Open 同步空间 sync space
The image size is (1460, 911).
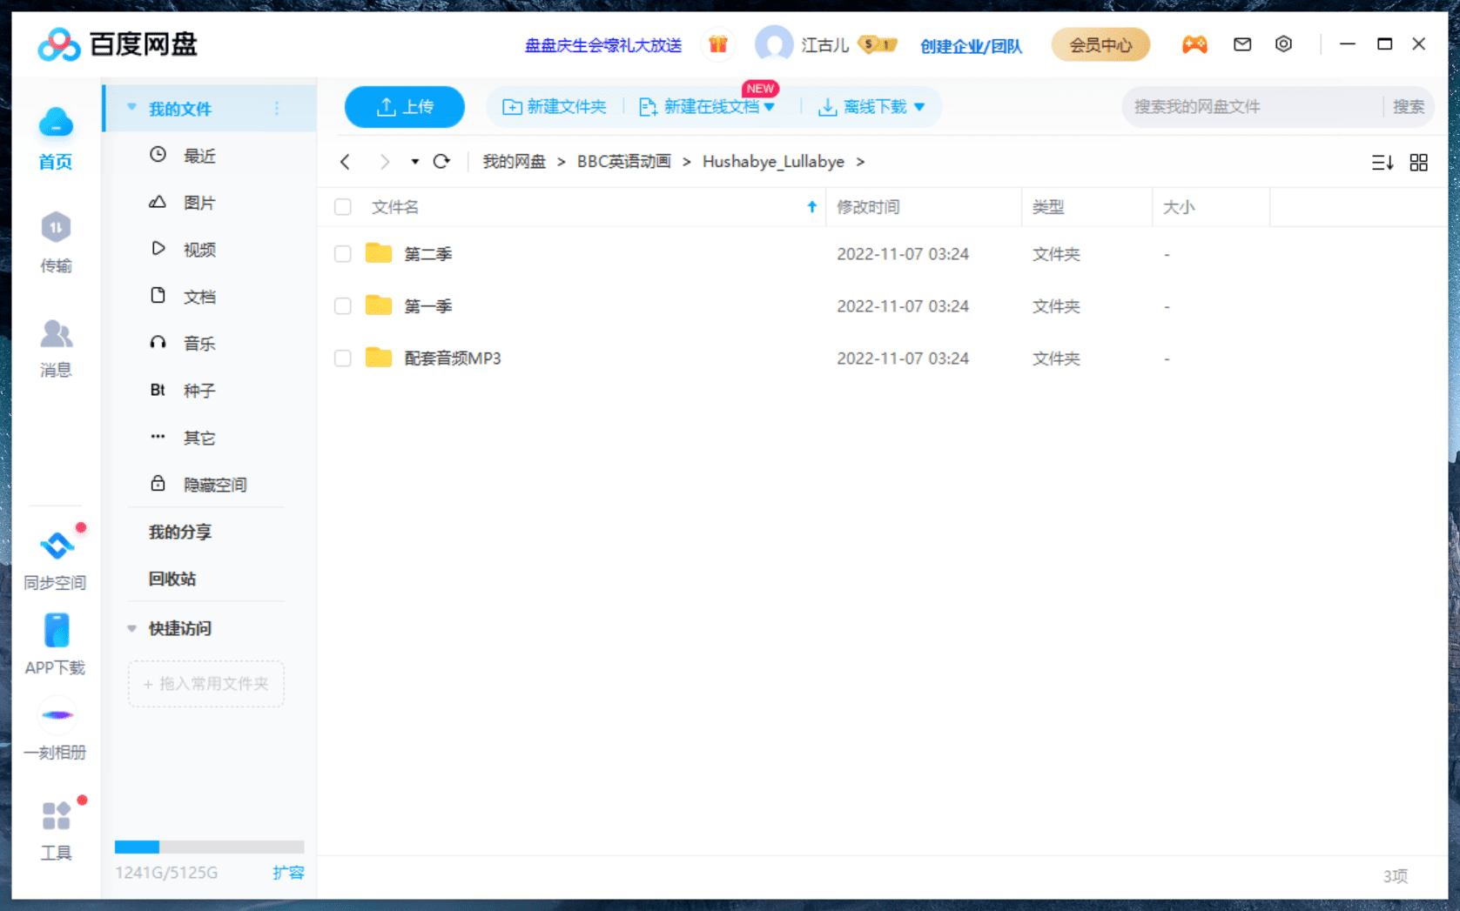pyautogui.click(x=56, y=546)
